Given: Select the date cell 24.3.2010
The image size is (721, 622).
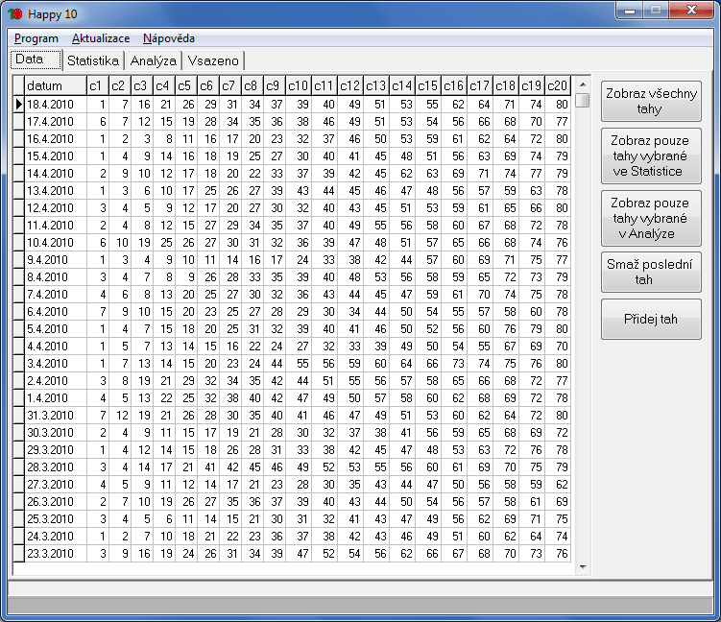Looking at the screenshot, I should coord(56,537).
